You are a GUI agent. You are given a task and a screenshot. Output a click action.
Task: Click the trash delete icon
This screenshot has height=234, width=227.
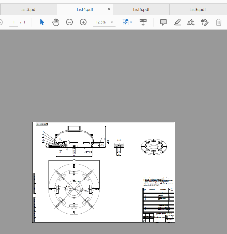(219, 22)
